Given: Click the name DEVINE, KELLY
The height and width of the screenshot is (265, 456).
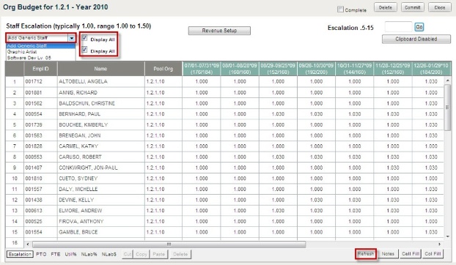Looking at the screenshot, I should (x=76, y=200).
